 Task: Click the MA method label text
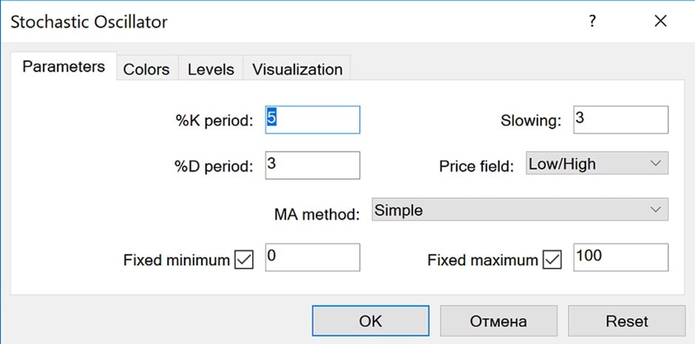pyautogui.click(x=316, y=215)
